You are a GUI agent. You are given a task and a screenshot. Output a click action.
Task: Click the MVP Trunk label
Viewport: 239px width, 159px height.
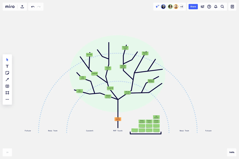pos(118,131)
